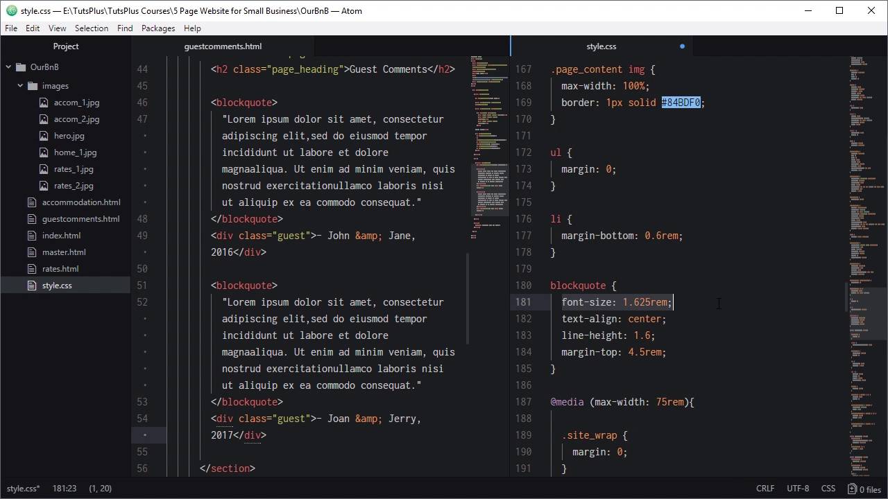Screen dimensions: 888x499
Task: Click the image icon beside accom_1.jpg
Action: tap(44, 103)
